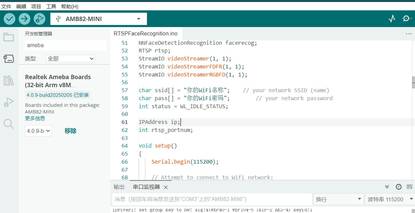Open Boards Manager sidebar icon
Image resolution: width=415 pixels, height=213 pixels.
coord(9,59)
